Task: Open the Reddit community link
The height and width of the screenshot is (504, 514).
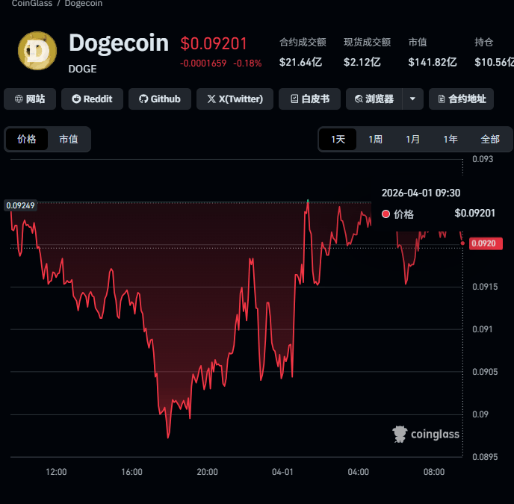Action: point(90,99)
